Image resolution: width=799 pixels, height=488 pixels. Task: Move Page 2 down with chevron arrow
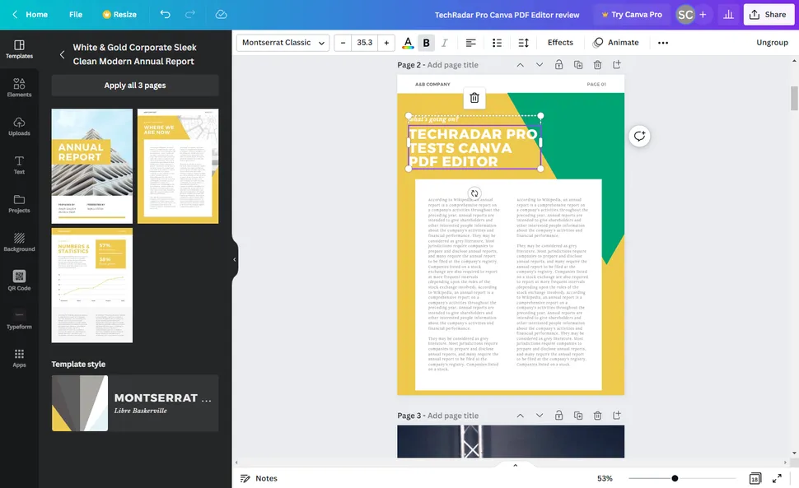click(540, 65)
